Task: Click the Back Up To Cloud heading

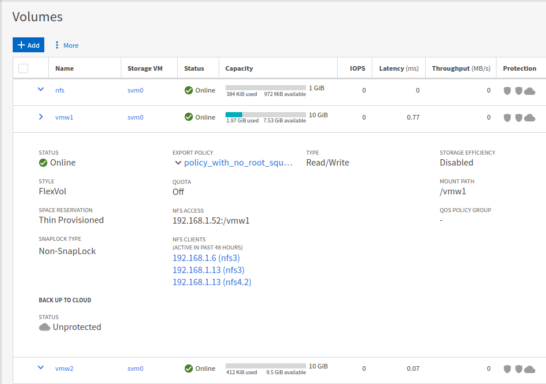Action: pyautogui.click(x=65, y=300)
